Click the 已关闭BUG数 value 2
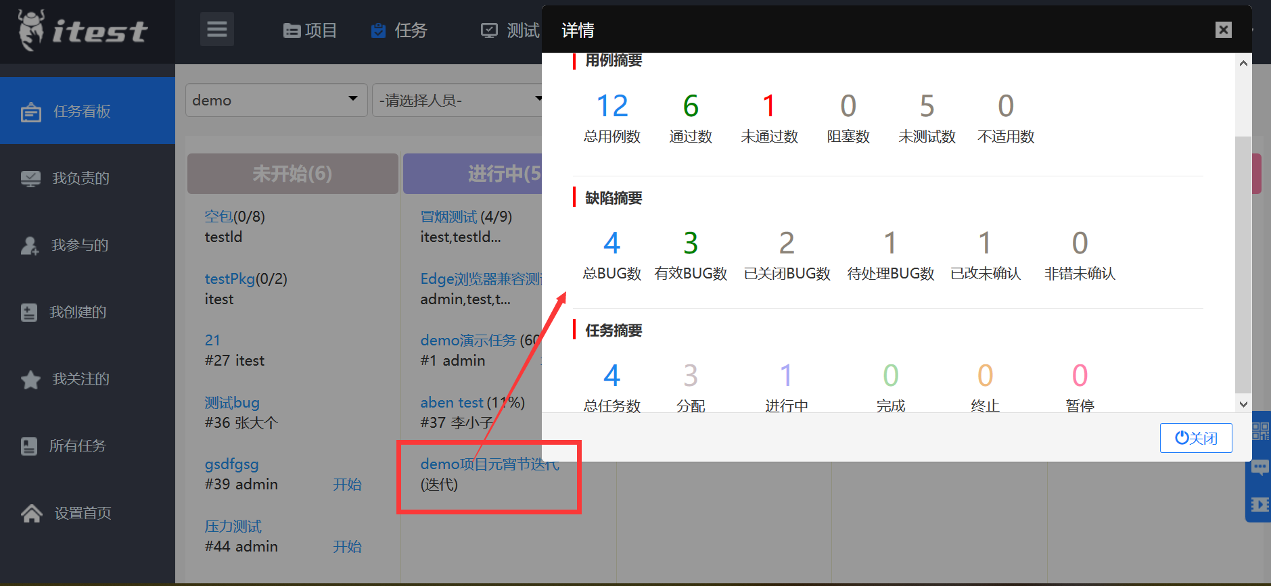 [787, 243]
